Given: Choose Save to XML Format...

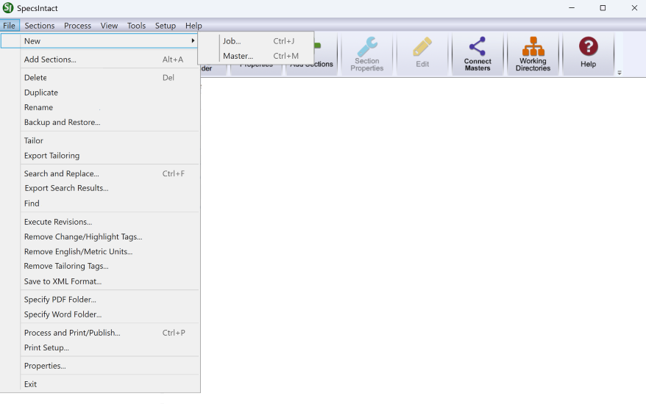Looking at the screenshot, I should pos(100,281).
